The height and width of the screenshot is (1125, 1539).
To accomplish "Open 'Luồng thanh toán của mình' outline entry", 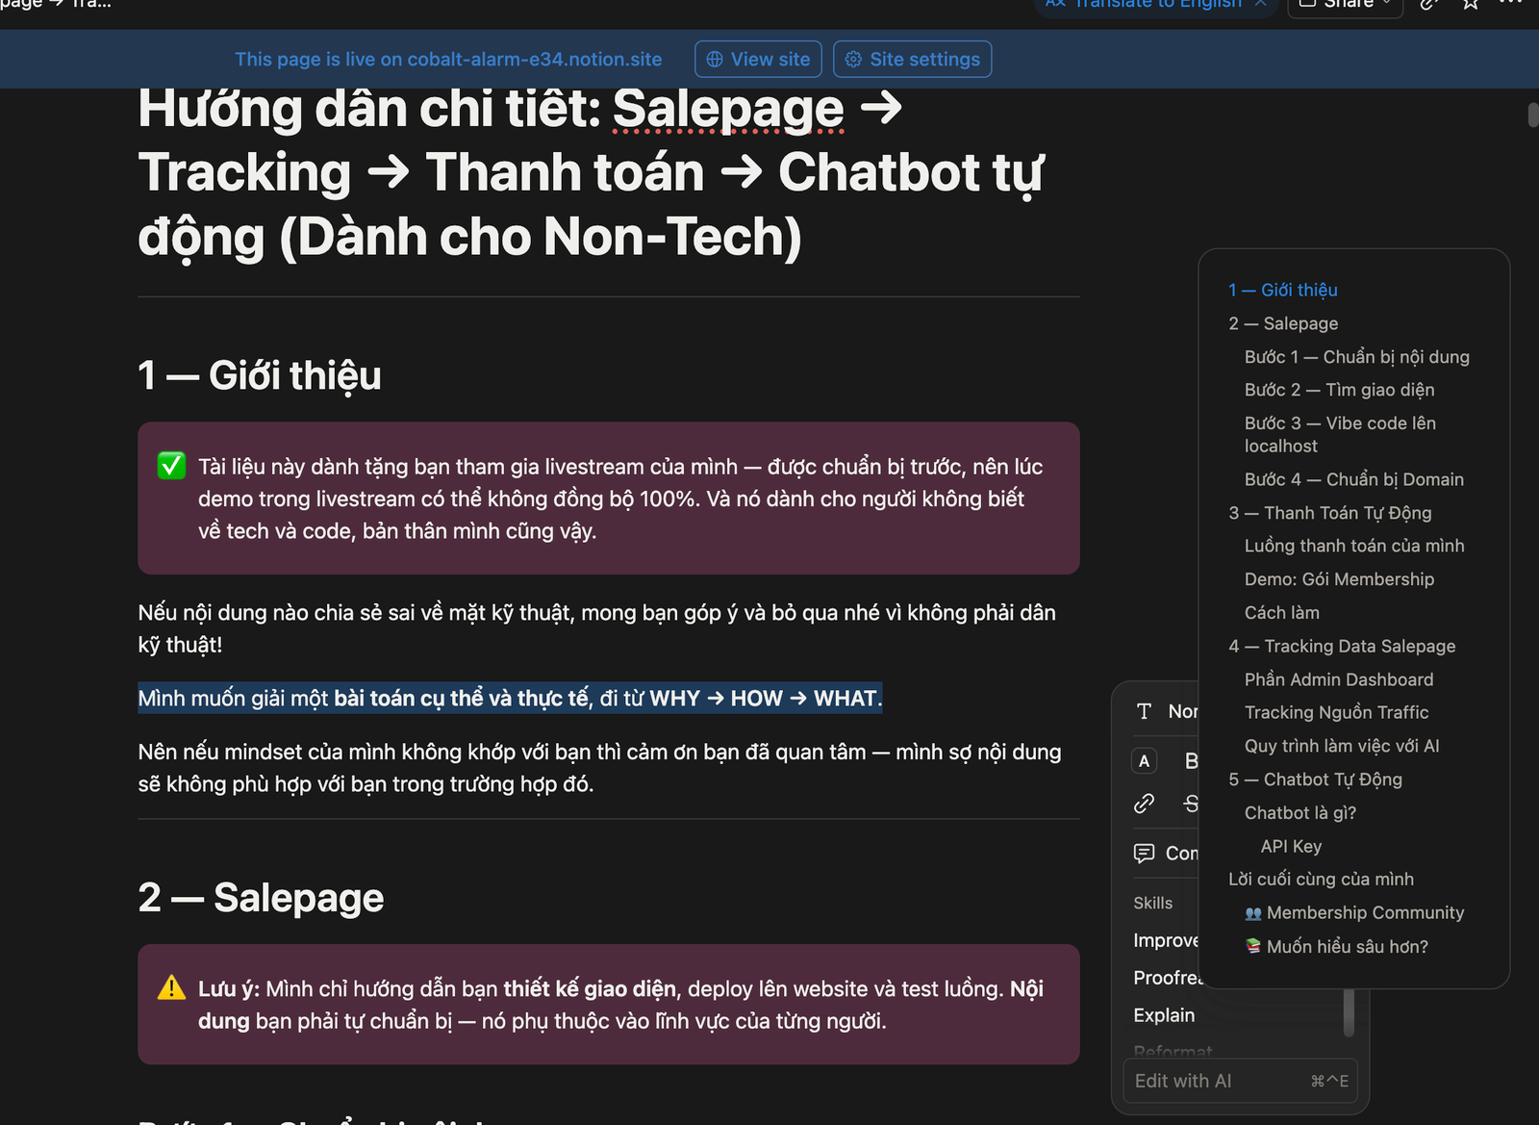I will [x=1354, y=546].
